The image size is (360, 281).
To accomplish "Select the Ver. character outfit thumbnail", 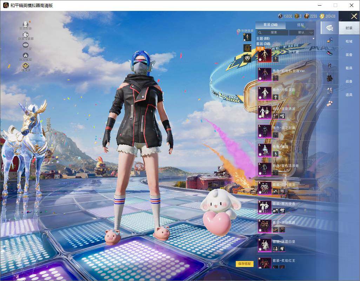I will (265, 74).
